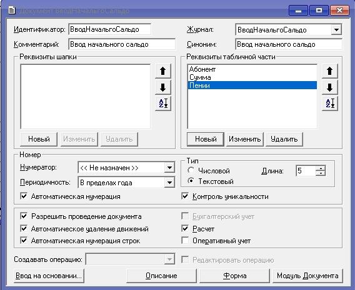This screenshot has height=290, width=355.
Task: Select Пении in table part list
Action: tap(252, 85)
